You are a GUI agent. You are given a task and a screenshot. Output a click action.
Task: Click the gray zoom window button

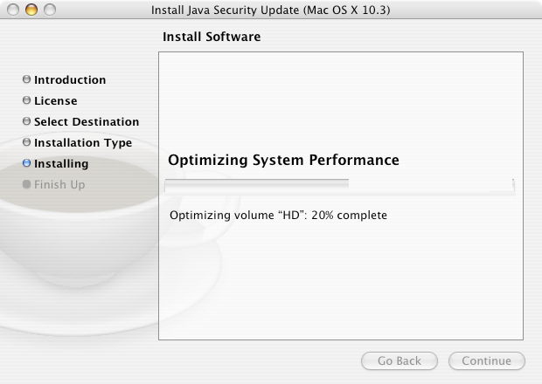click(x=49, y=10)
